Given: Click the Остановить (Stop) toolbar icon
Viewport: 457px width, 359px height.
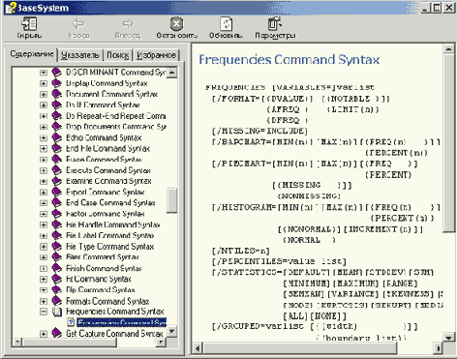Looking at the screenshot, I should 176,23.
